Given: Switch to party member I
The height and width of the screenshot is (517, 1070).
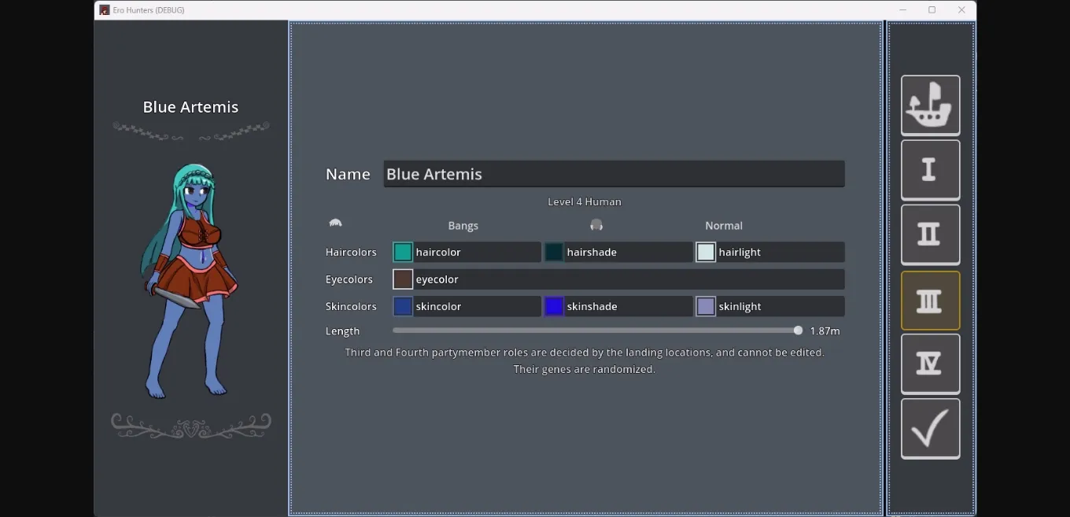Looking at the screenshot, I should (931, 169).
